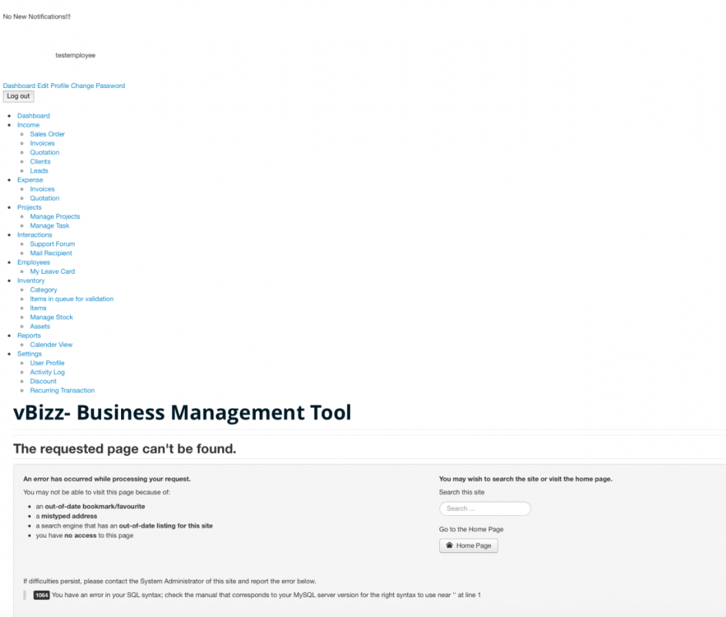Open Items in queue for validation

point(72,299)
